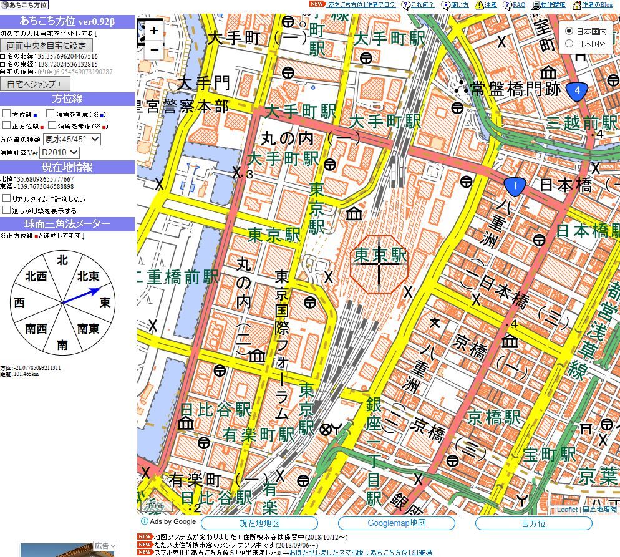Switch to the Googlemap地図 tab
The image size is (620, 557).
coord(397,523)
